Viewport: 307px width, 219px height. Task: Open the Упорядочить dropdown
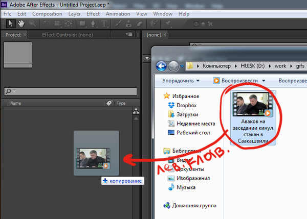click(x=181, y=81)
